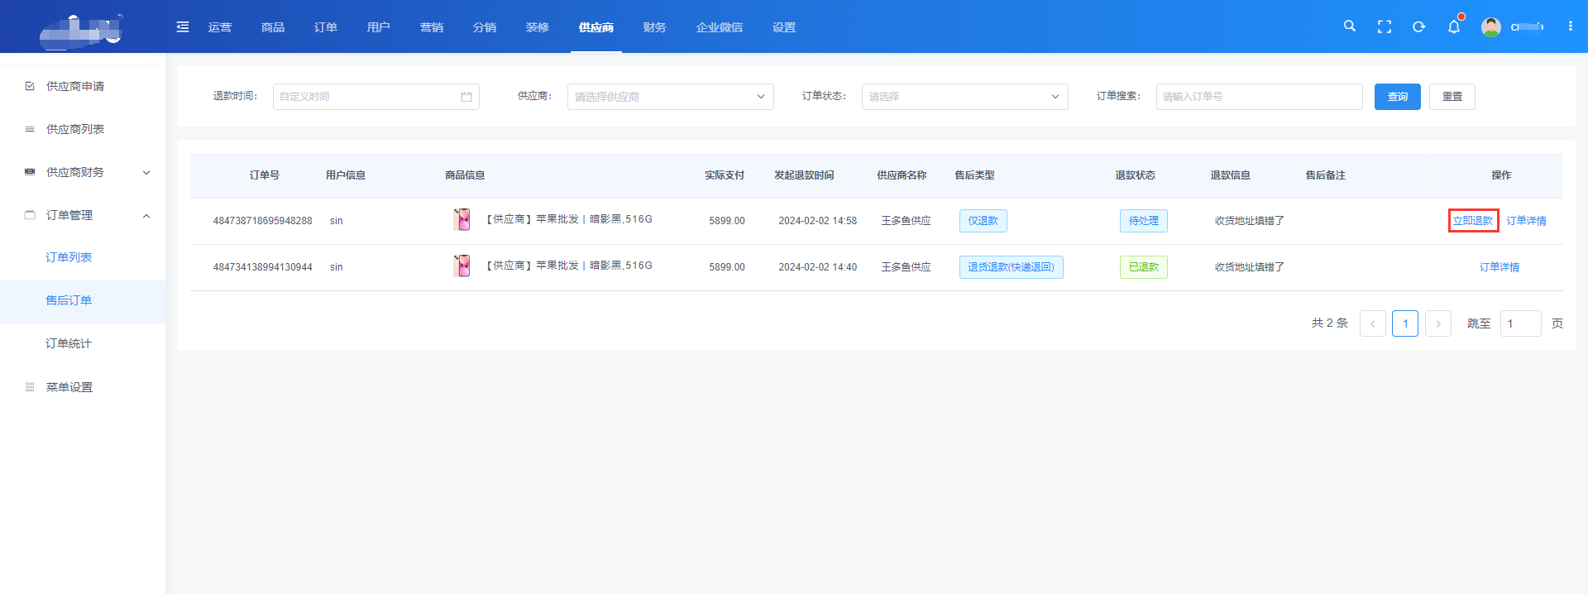Click the product thumbnail for order 484738718695948288

coord(462,220)
